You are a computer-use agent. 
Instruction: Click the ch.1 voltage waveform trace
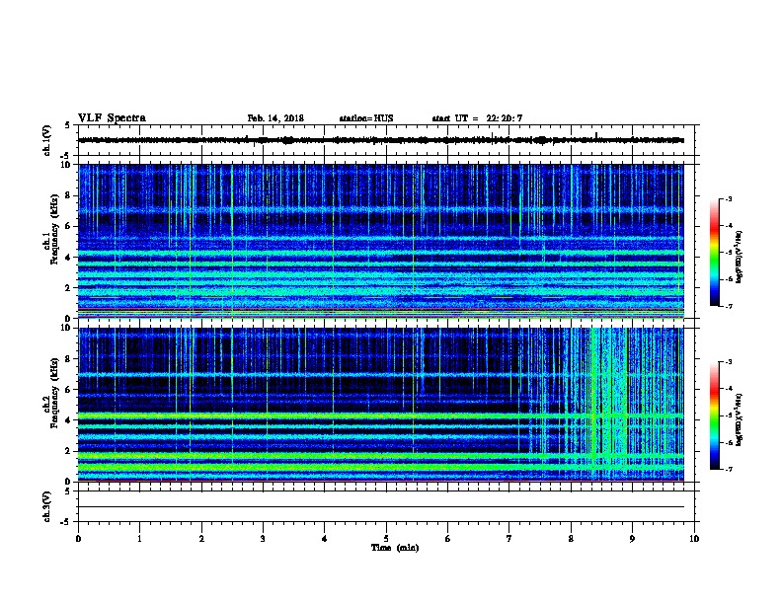click(x=380, y=140)
